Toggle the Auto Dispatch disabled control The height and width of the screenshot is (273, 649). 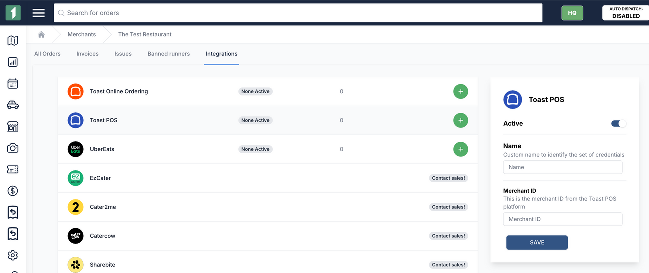click(x=625, y=13)
